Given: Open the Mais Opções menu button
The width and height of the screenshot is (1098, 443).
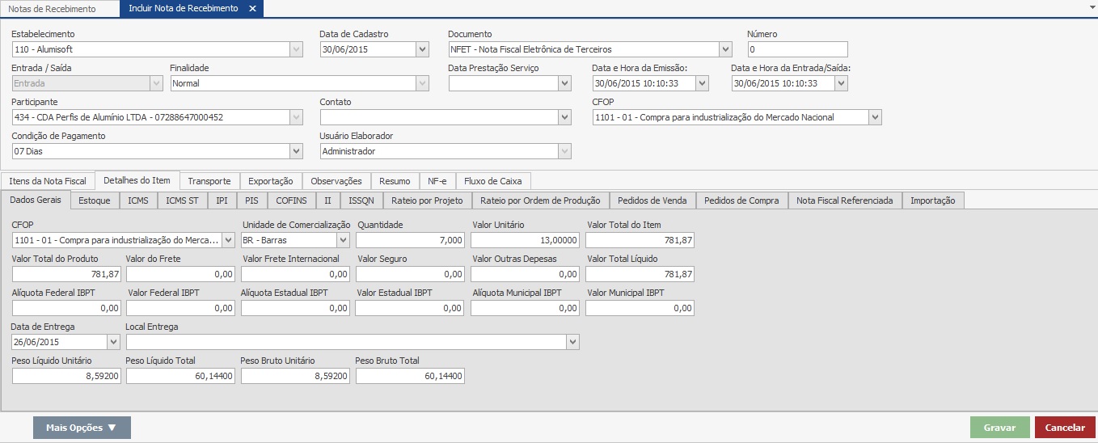Looking at the screenshot, I should 82,428.
